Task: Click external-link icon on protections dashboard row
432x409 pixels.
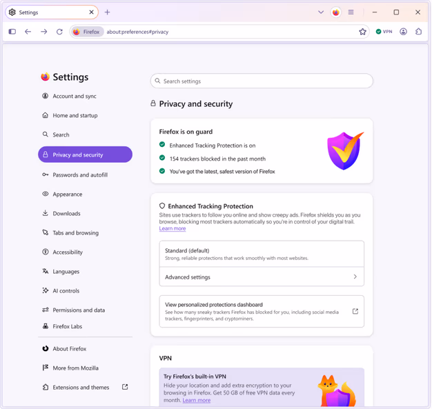Action: [x=355, y=312]
